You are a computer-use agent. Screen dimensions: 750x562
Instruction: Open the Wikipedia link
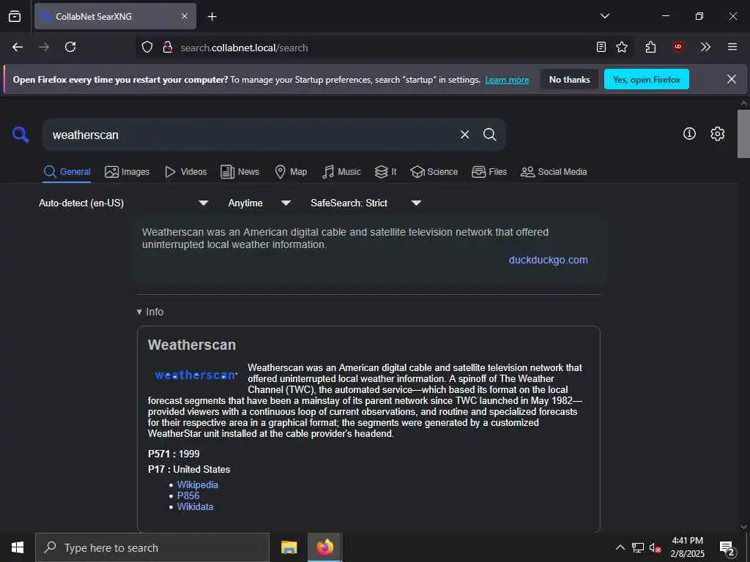tap(198, 484)
